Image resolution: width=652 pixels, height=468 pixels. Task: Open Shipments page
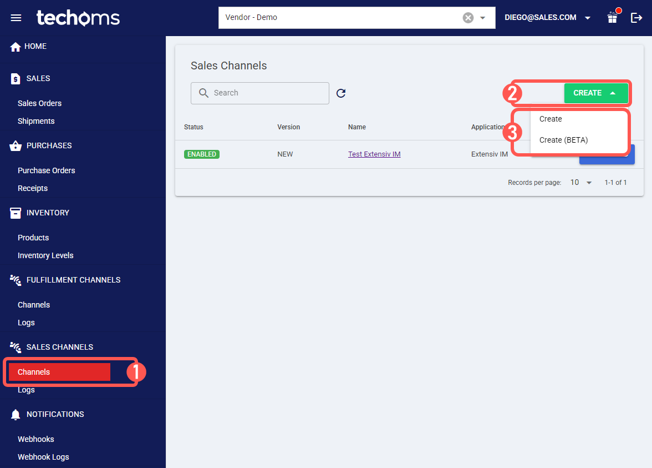(36, 121)
